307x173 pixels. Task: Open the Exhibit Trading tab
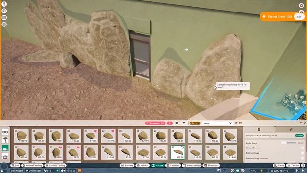coord(56,165)
